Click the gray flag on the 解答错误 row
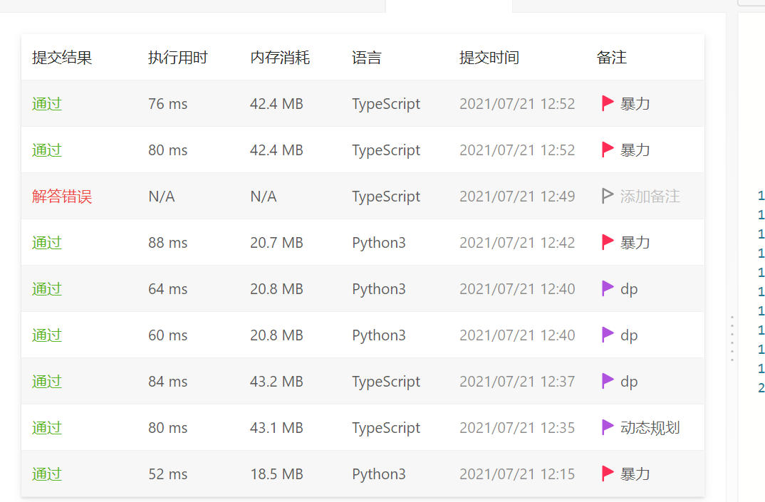 tap(608, 196)
